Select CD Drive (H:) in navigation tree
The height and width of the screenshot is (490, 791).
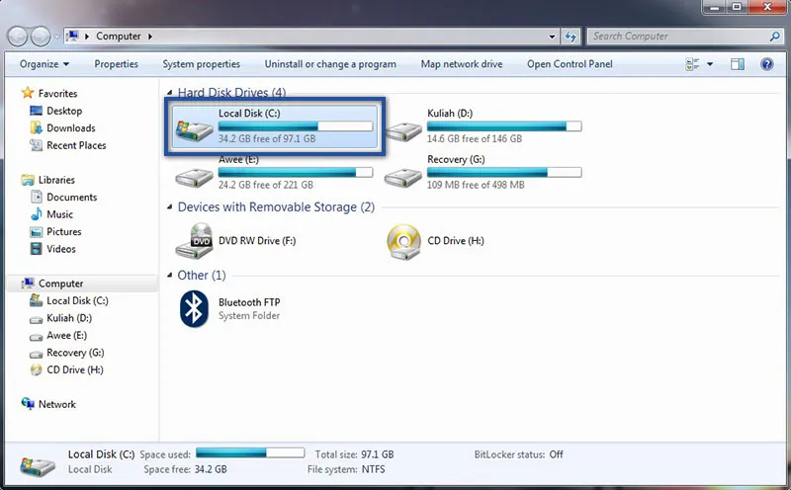point(75,369)
